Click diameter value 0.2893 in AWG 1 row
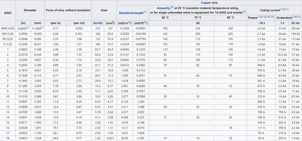 coord(23,49)
